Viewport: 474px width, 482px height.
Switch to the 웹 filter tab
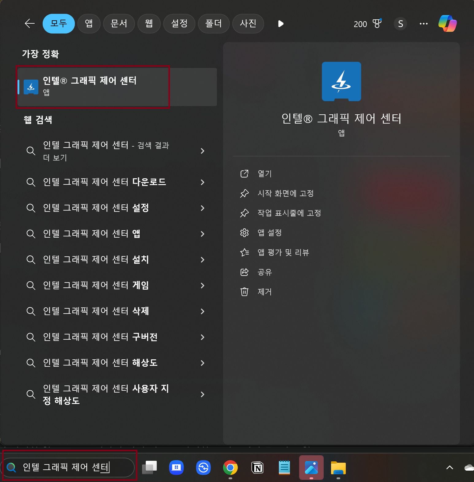coord(149,24)
